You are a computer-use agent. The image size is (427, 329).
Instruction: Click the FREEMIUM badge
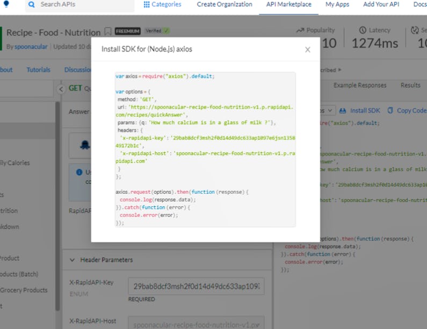tap(127, 31)
